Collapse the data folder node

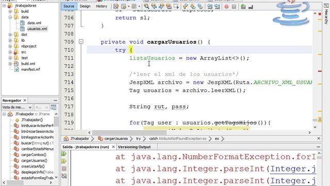pos(10,17)
